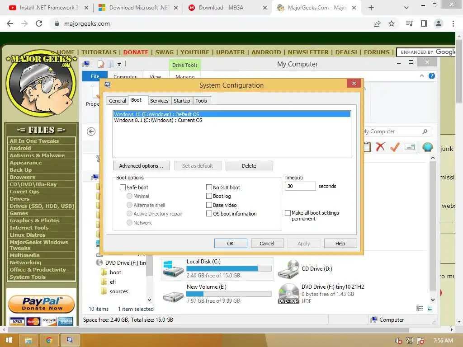
Task: Open Chrome three-dot menu
Action: click(453, 23)
